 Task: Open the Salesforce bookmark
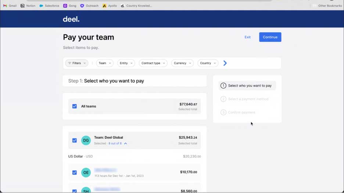point(49,6)
